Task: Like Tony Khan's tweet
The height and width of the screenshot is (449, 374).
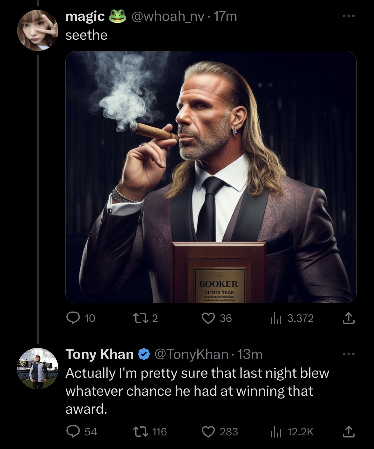Action: pos(208,432)
